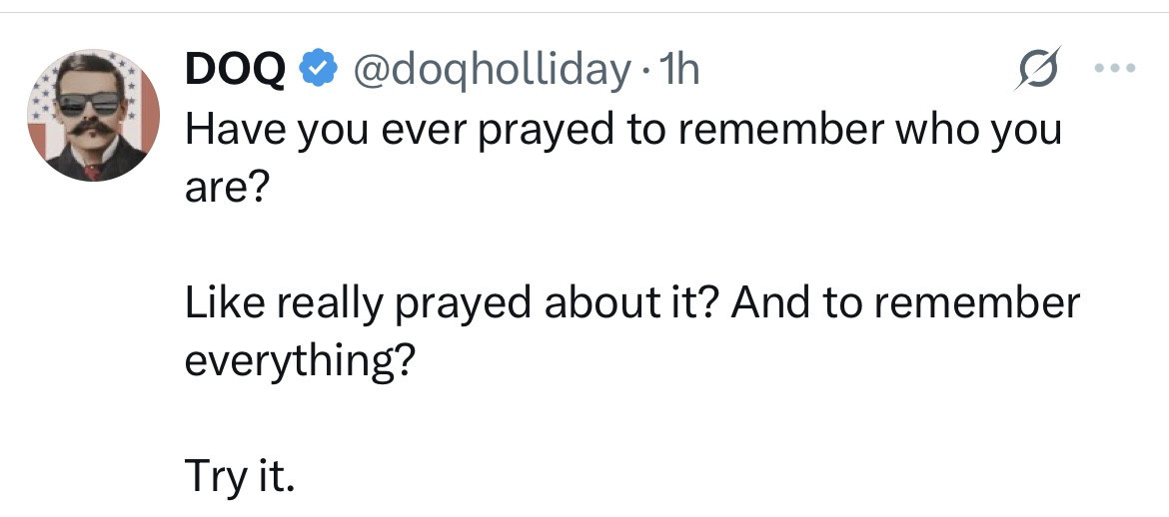Click the dot separator before the timestamp
1169x517 pixels.
(x=647, y=71)
